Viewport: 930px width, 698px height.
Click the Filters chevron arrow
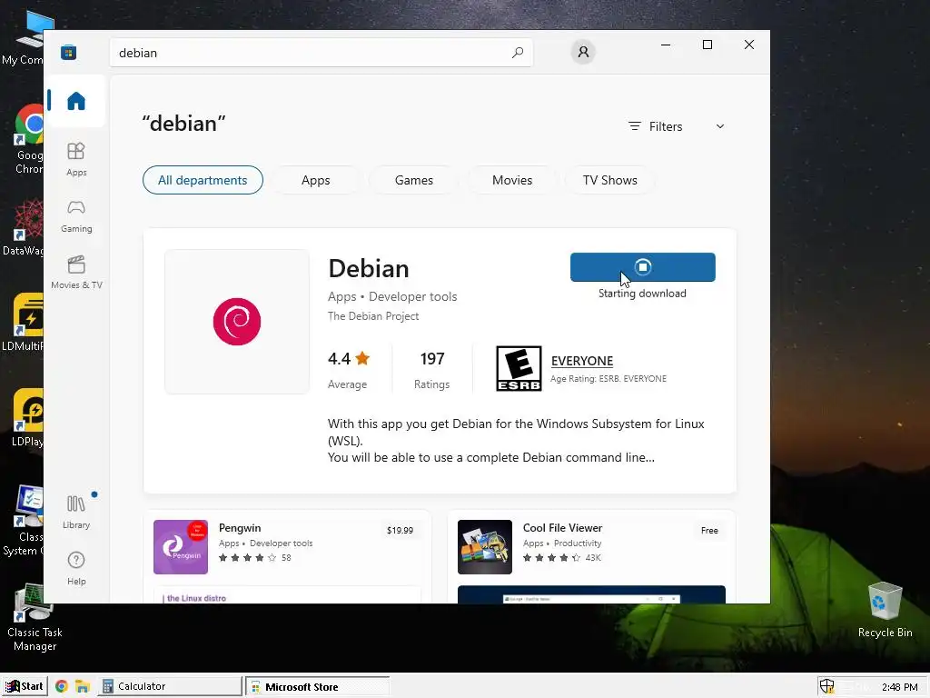point(720,126)
